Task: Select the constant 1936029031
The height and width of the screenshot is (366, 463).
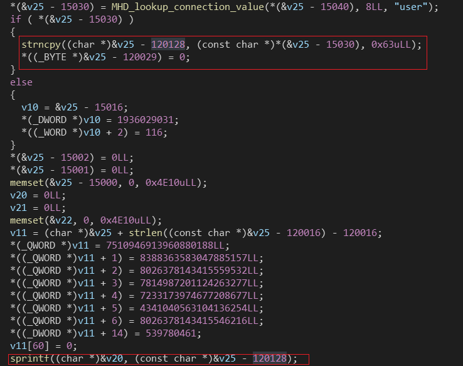Action: (146, 120)
